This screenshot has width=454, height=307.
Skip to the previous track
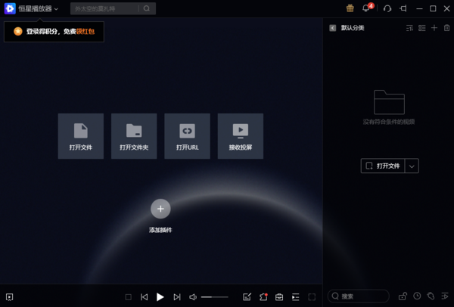click(145, 297)
